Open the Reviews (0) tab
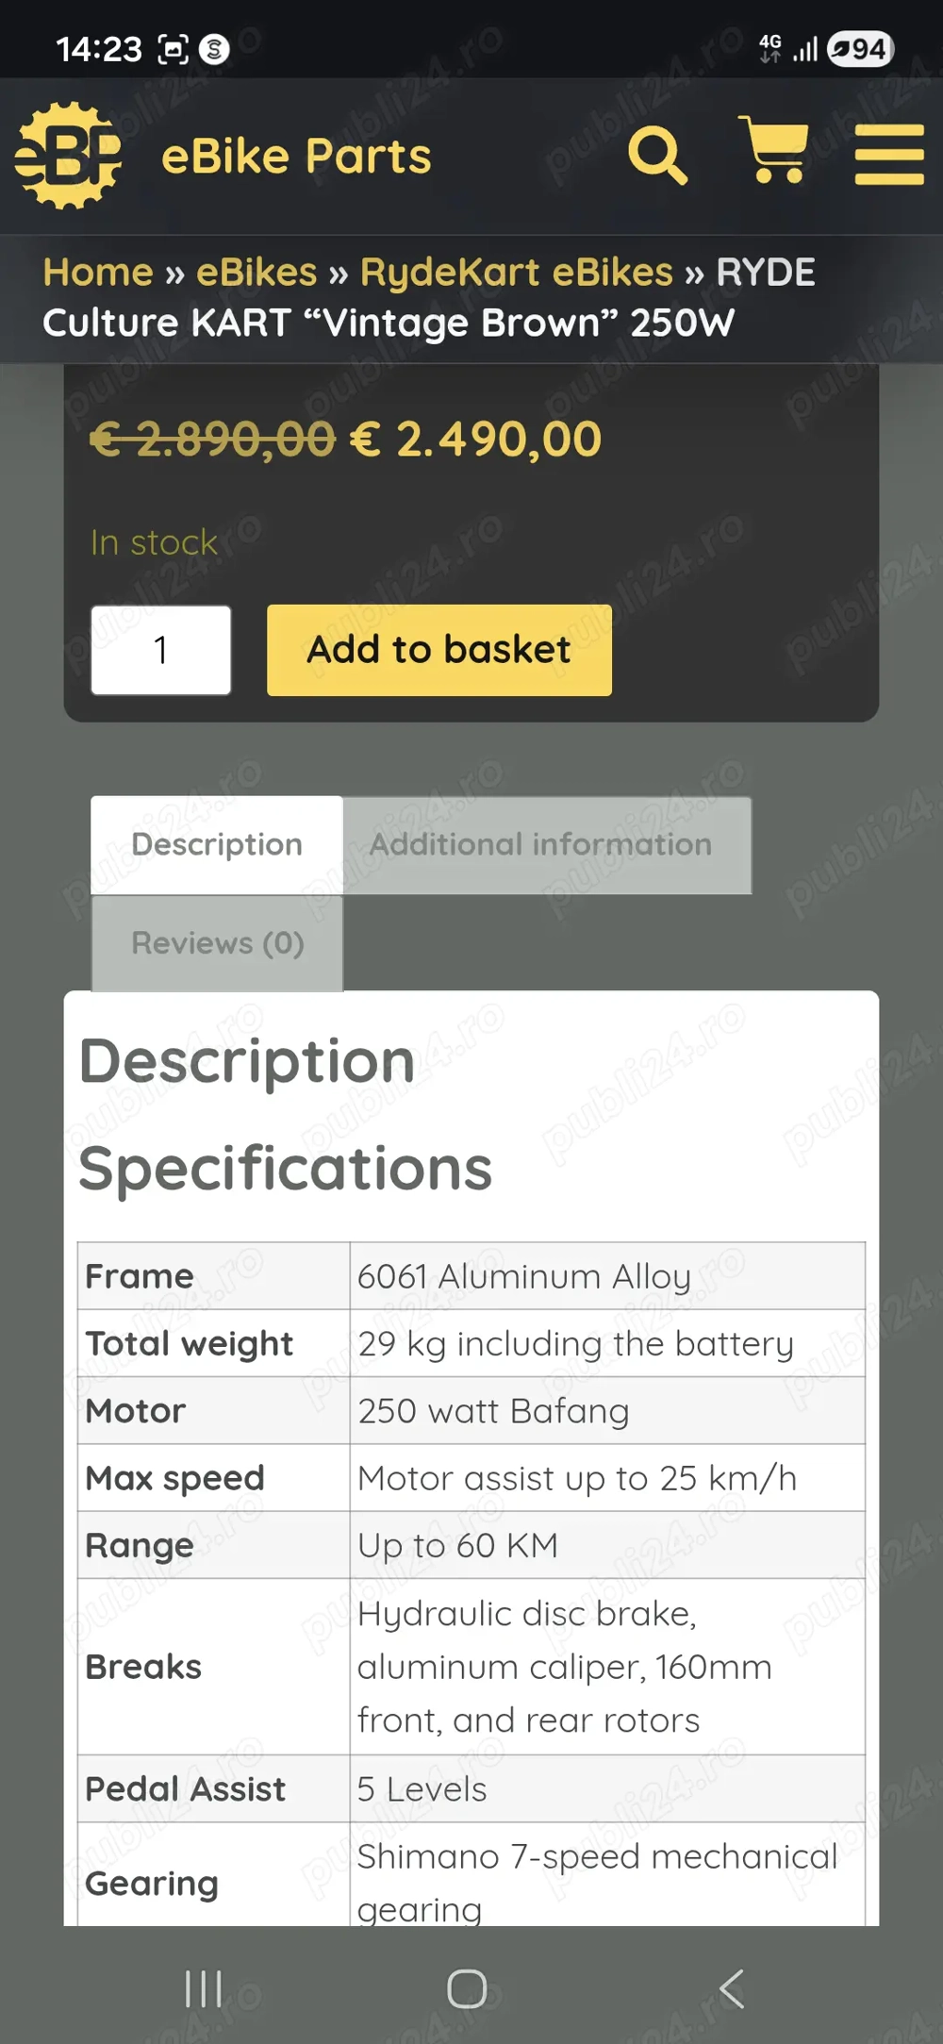The width and height of the screenshot is (943, 2044). pyautogui.click(x=218, y=942)
